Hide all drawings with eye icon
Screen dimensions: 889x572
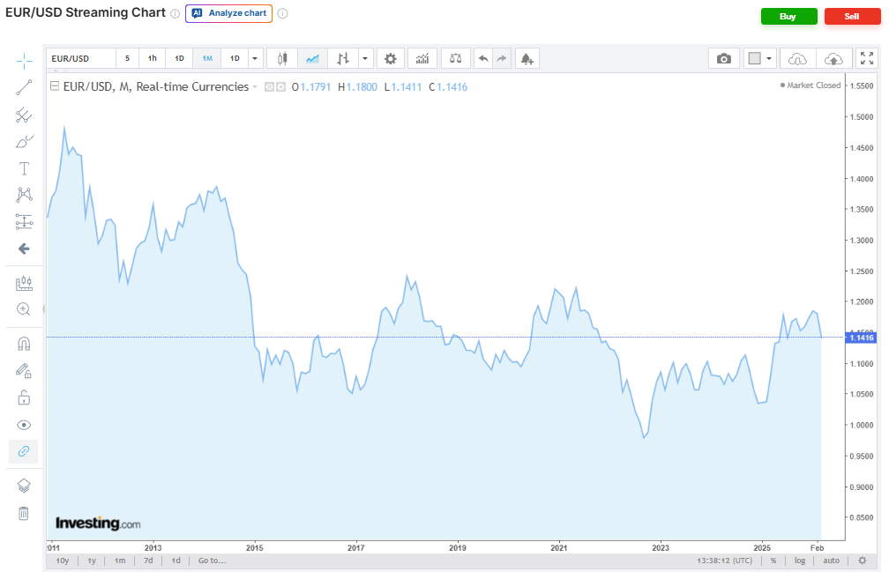[24, 425]
